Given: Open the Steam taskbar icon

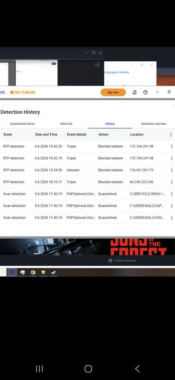Looking at the screenshot, I should tap(53, 272).
